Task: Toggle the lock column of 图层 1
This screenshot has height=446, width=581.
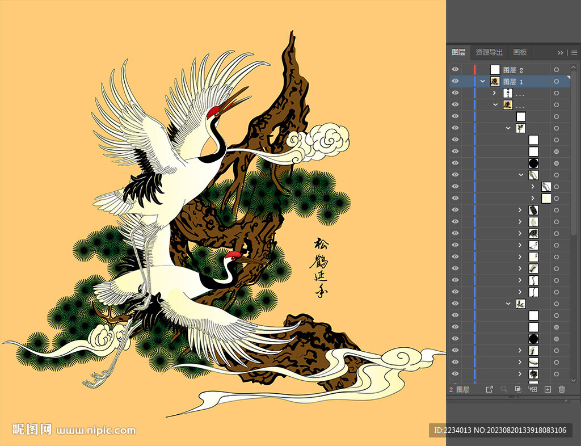Action: click(467, 82)
